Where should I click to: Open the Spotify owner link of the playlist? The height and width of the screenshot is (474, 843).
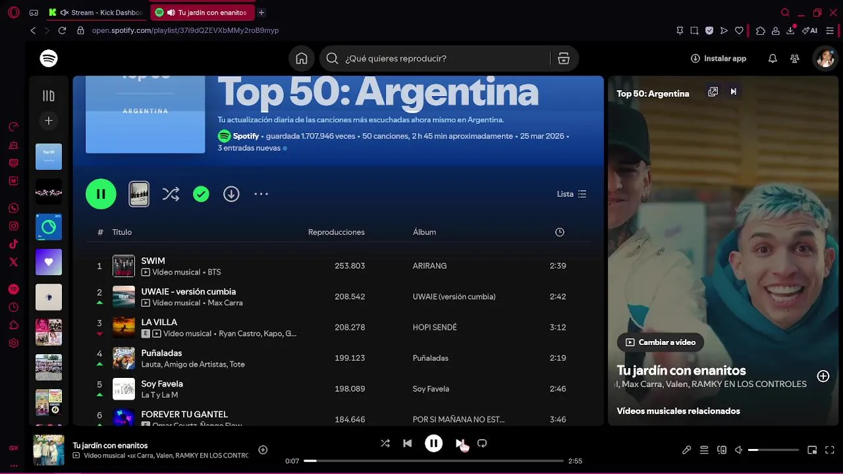point(246,136)
